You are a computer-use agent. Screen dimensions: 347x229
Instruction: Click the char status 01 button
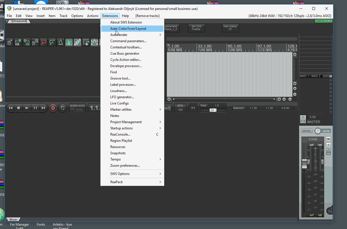(230, 28)
